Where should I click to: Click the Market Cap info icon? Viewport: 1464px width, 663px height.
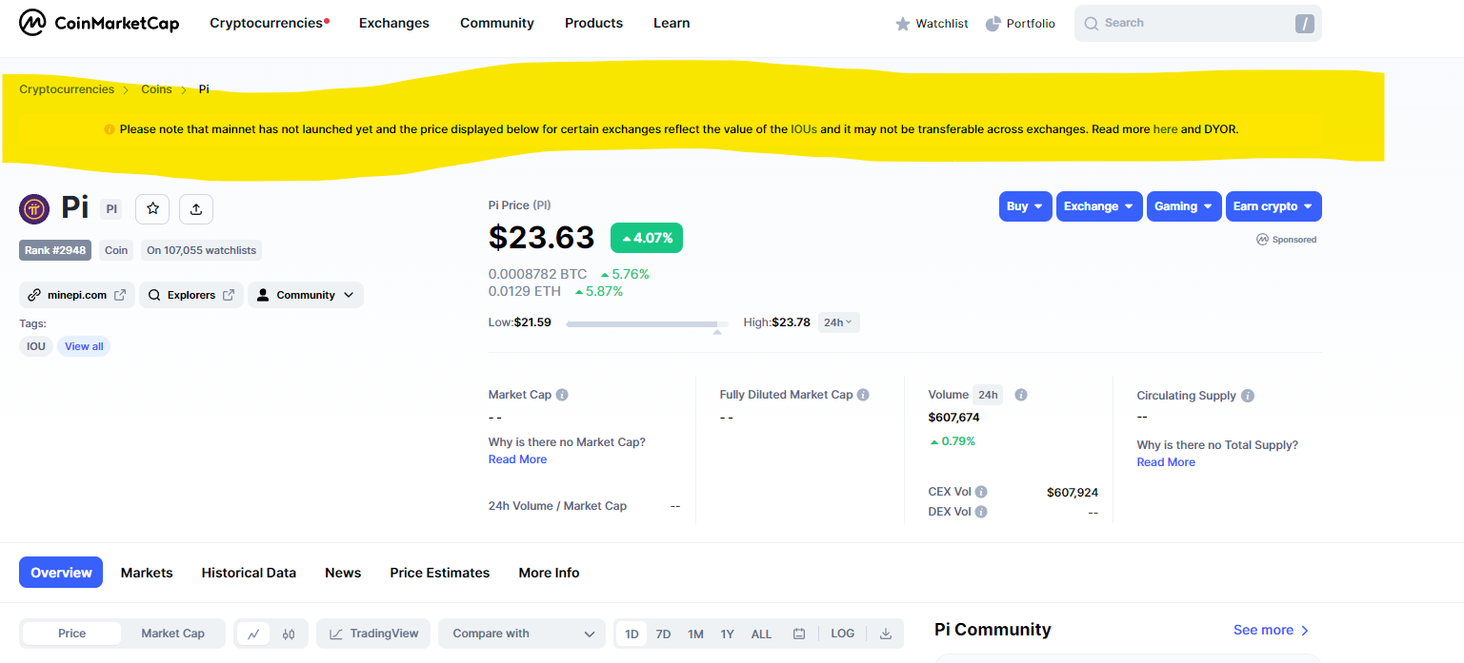[x=562, y=395]
